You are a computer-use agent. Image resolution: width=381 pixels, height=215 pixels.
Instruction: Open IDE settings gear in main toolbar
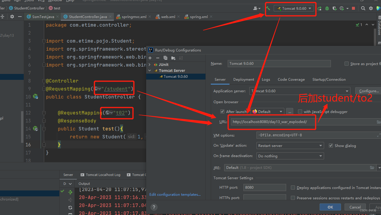(371, 9)
